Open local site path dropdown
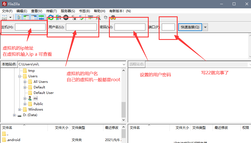 pos(124,65)
